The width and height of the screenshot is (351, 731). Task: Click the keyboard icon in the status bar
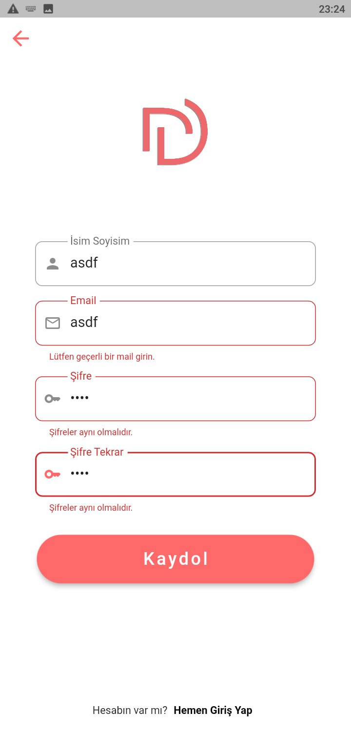point(30,8)
